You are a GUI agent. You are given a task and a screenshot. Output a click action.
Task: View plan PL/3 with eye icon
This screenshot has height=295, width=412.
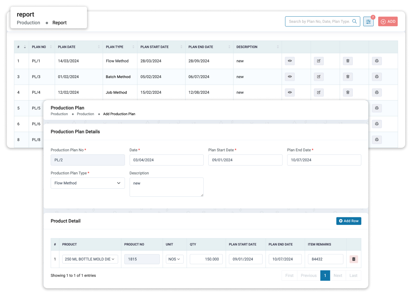tap(290, 77)
